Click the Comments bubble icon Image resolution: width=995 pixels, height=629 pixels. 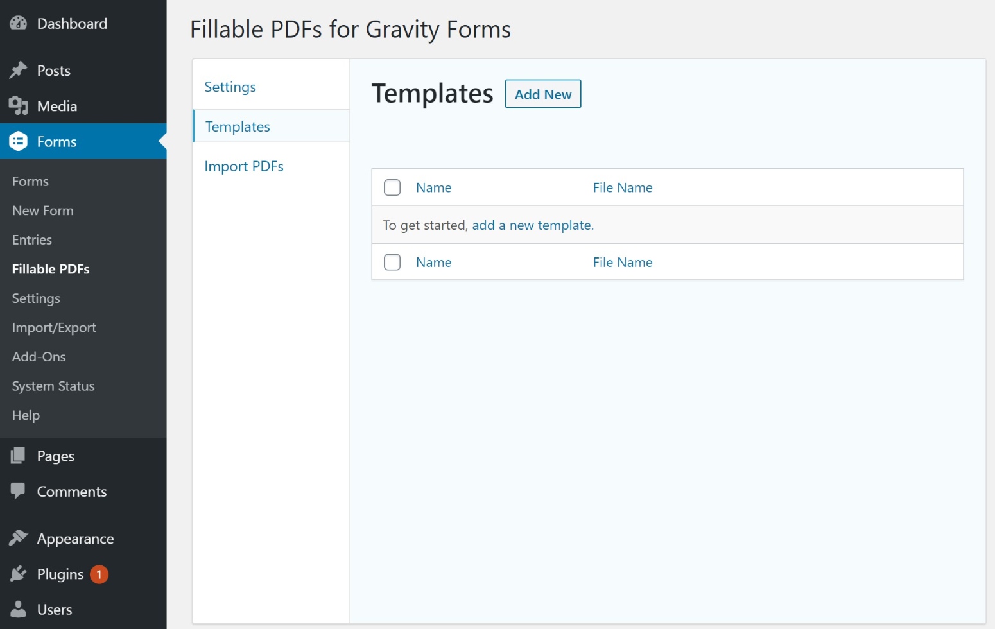[x=19, y=491]
